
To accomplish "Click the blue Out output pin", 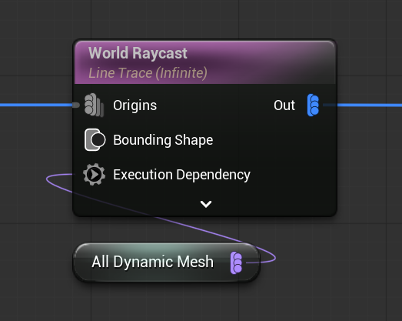I will [x=313, y=105].
